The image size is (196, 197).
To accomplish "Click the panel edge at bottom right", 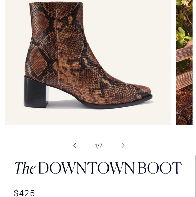I will point(195,176).
